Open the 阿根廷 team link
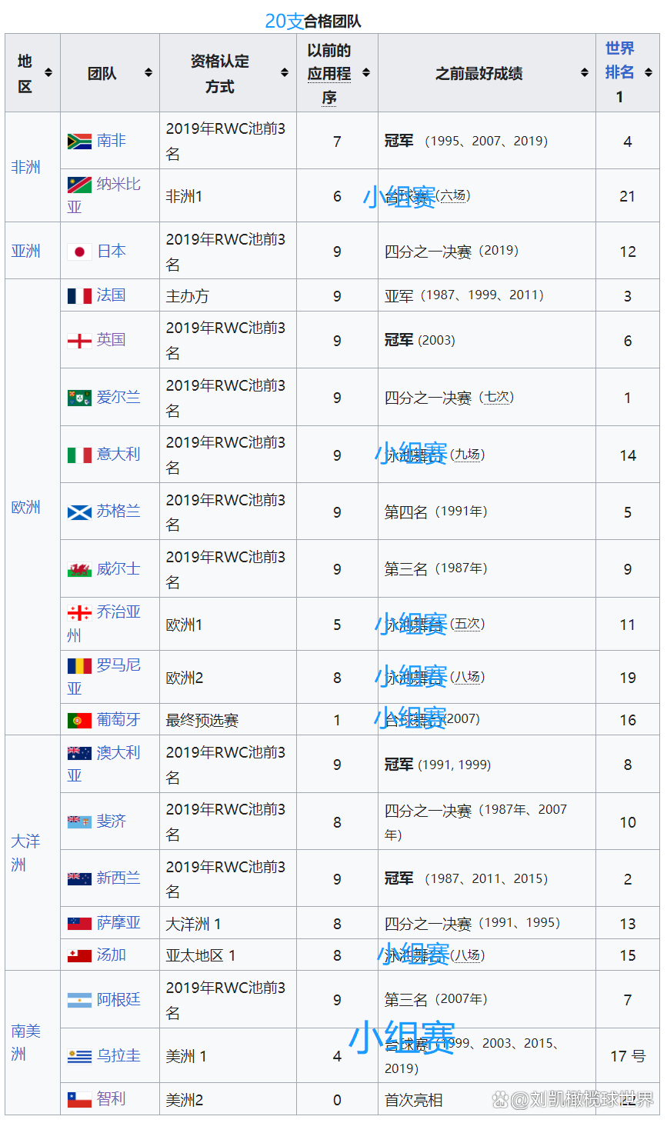This screenshot has height=1123, width=667. click(118, 999)
